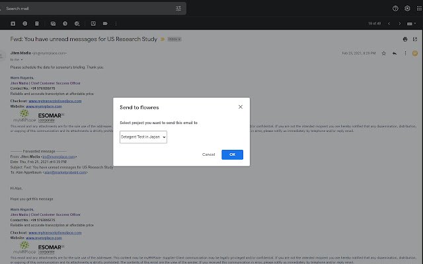The height and width of the screenshot is (264, 423).
Task: Click the Labels tag icon
Action: pos(105,24)
